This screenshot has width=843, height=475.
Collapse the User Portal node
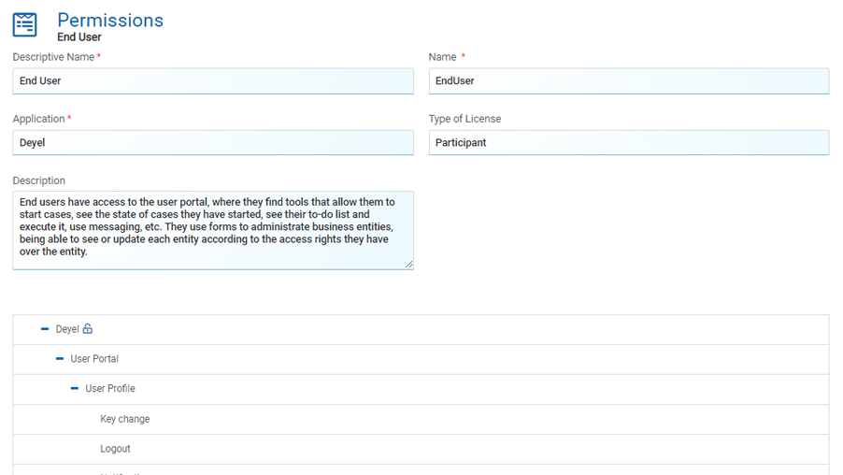coord(60,359)
